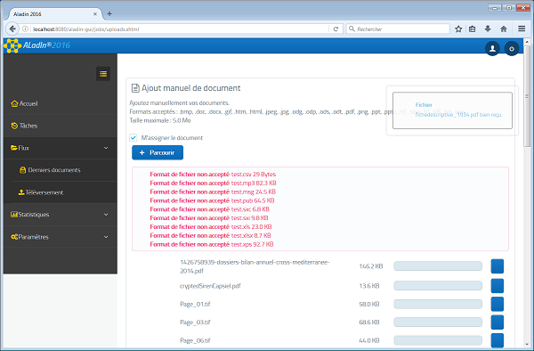Click file name Page_06.tif
Screen dimensions: 534x351
click(x=195, y=340)
